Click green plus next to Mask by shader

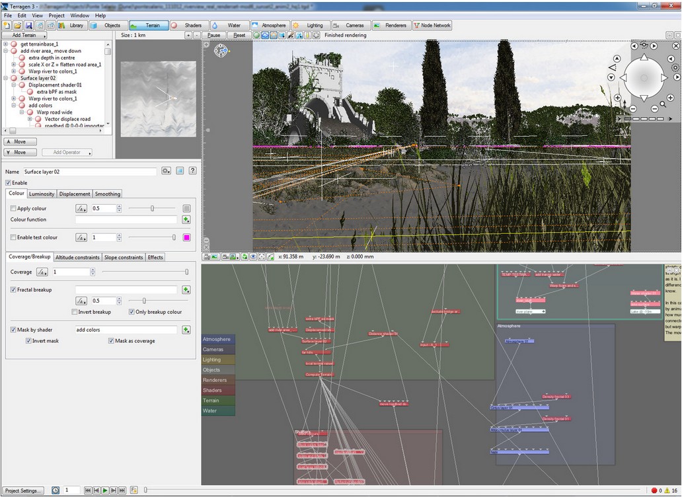coord(186,330)
